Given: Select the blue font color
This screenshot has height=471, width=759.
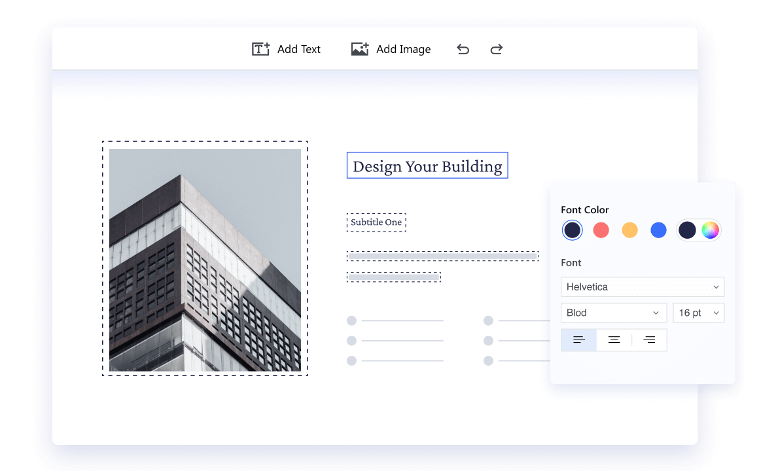Looking at the screenshot, I should pos(658,230).
